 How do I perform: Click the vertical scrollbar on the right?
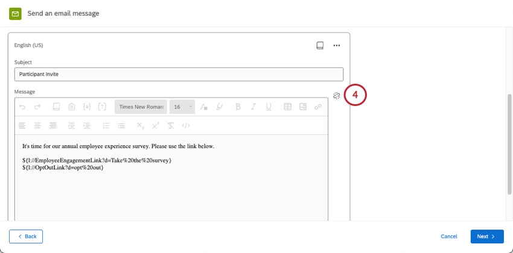(x=509, y=143)
